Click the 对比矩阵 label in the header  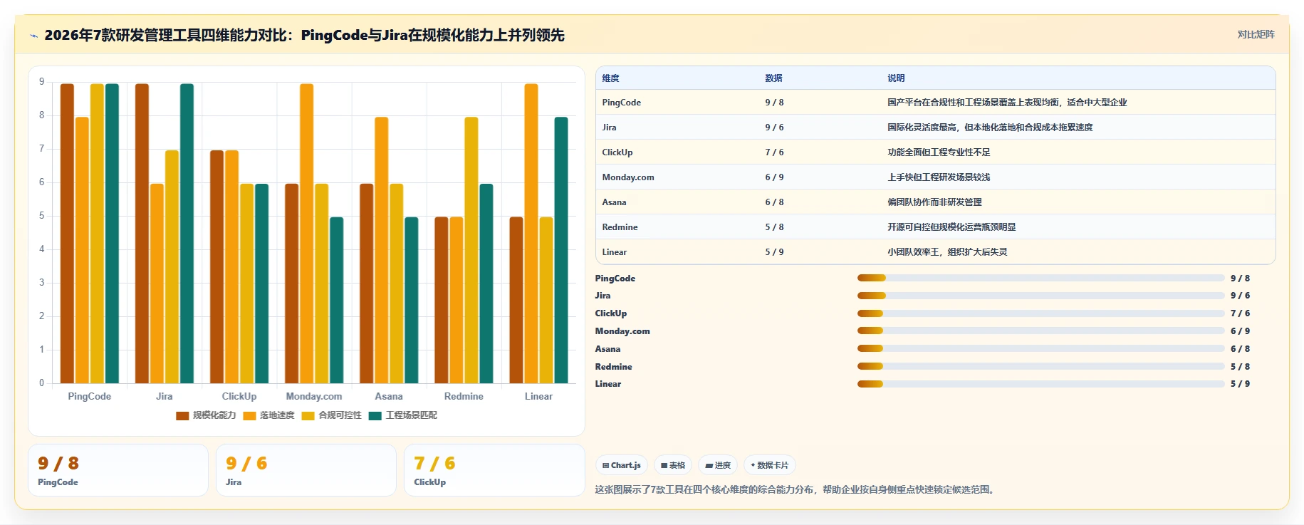[x=1256, y=34]
